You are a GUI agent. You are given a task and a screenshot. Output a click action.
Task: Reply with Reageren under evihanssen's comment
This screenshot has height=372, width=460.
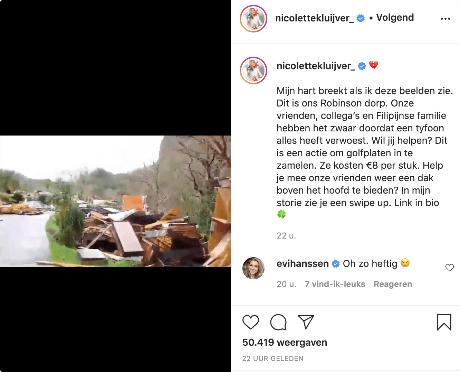(x=393, y=284)
